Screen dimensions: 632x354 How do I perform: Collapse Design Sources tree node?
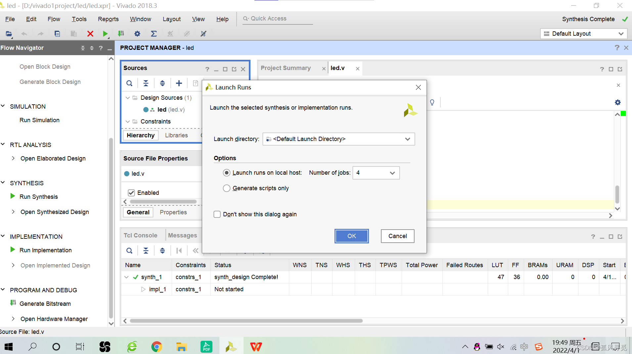(128, 98)
